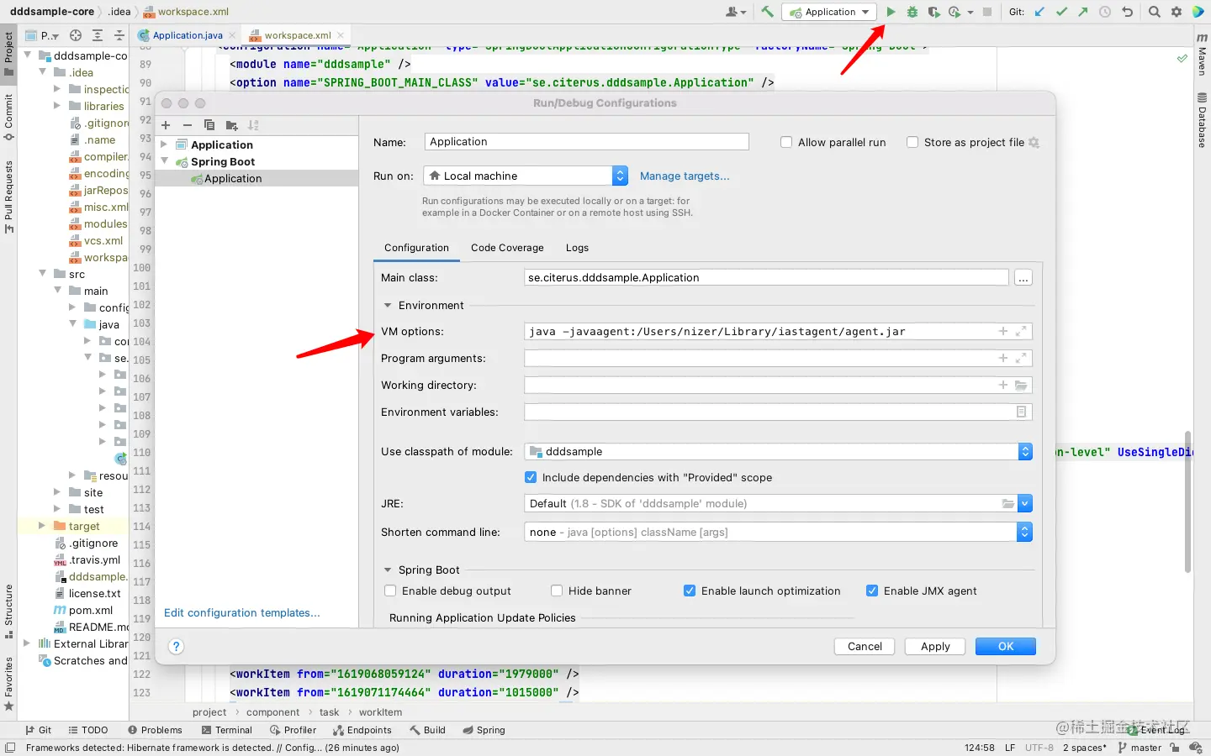Open help with question mark button
This screenshot has width=1211, height=756.
[x=176, y=647]
